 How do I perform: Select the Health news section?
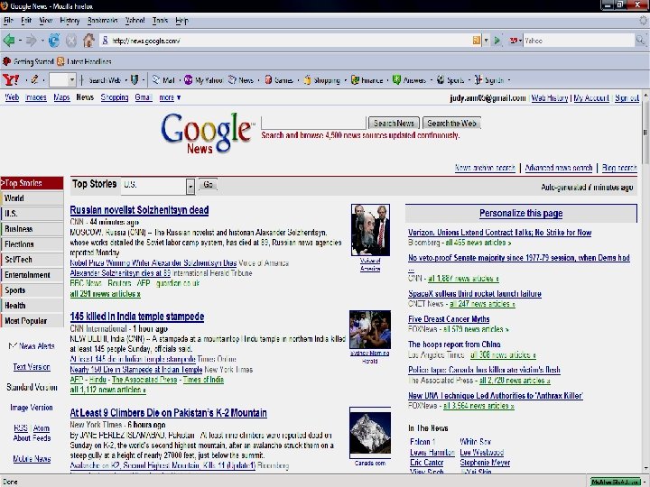coord(32,306)
